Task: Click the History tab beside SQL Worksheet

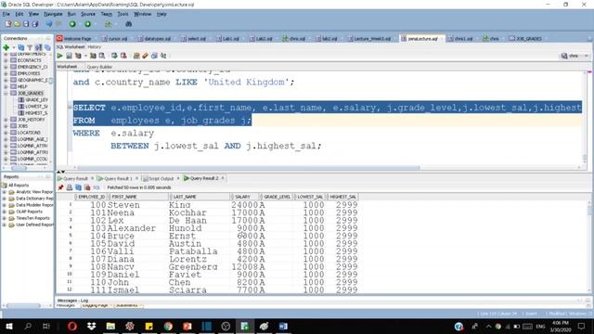Action: tap(95, 47)
